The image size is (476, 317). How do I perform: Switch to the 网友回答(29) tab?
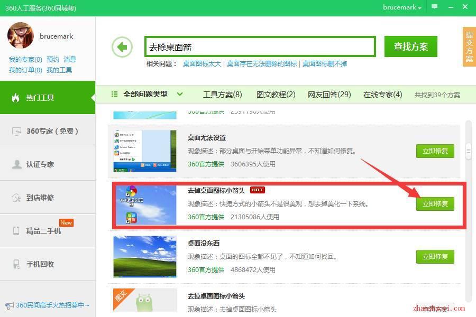[329, 95]
